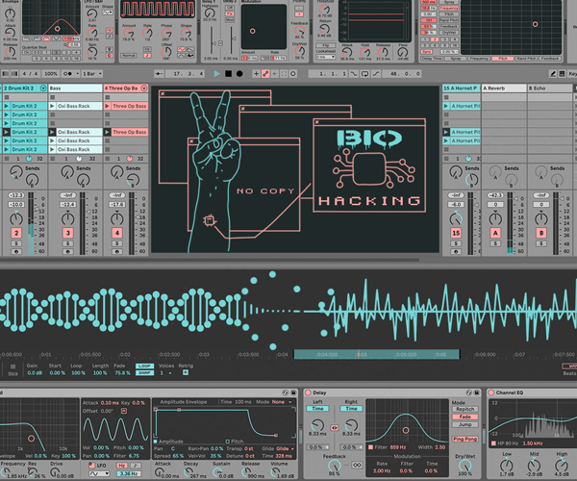The width and height of the screenshot is (577, 481).
Task: Expand the 2 Drum Kit 2 track fold button
Action: (x=43, y=89)
